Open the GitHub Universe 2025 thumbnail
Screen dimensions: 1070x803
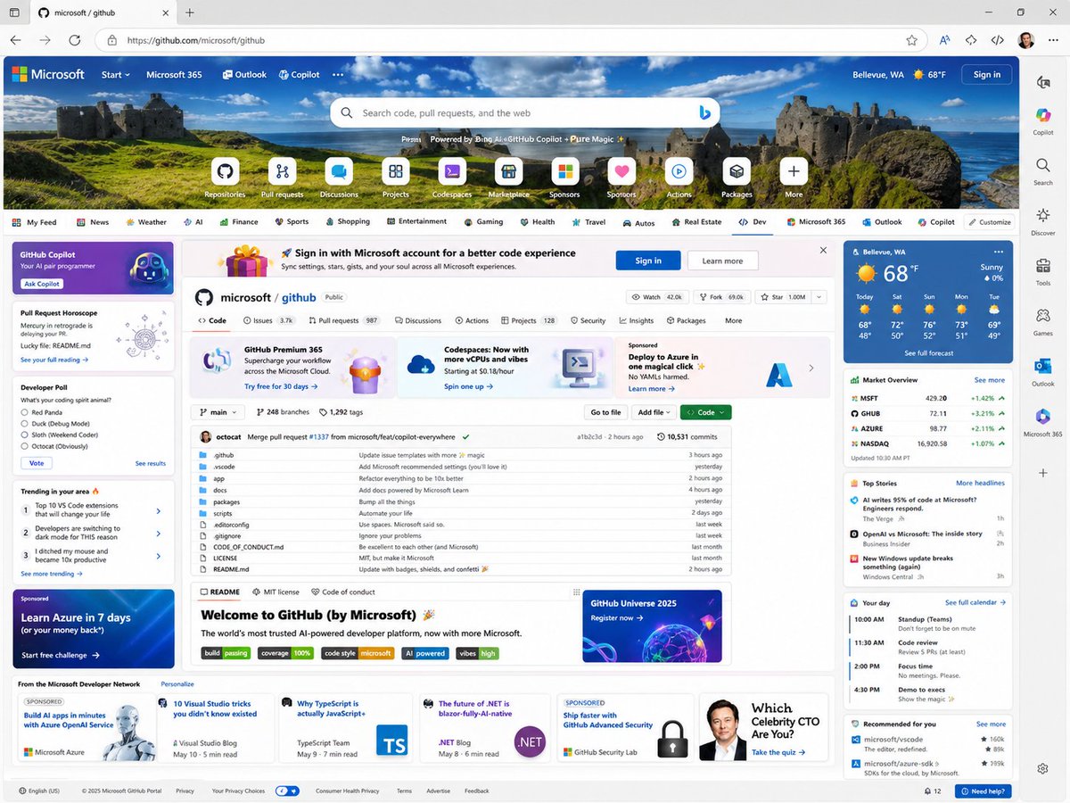653,625
